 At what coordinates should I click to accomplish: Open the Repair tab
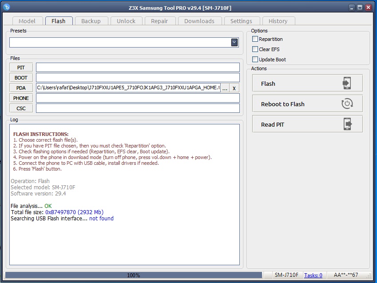point(160,21)
